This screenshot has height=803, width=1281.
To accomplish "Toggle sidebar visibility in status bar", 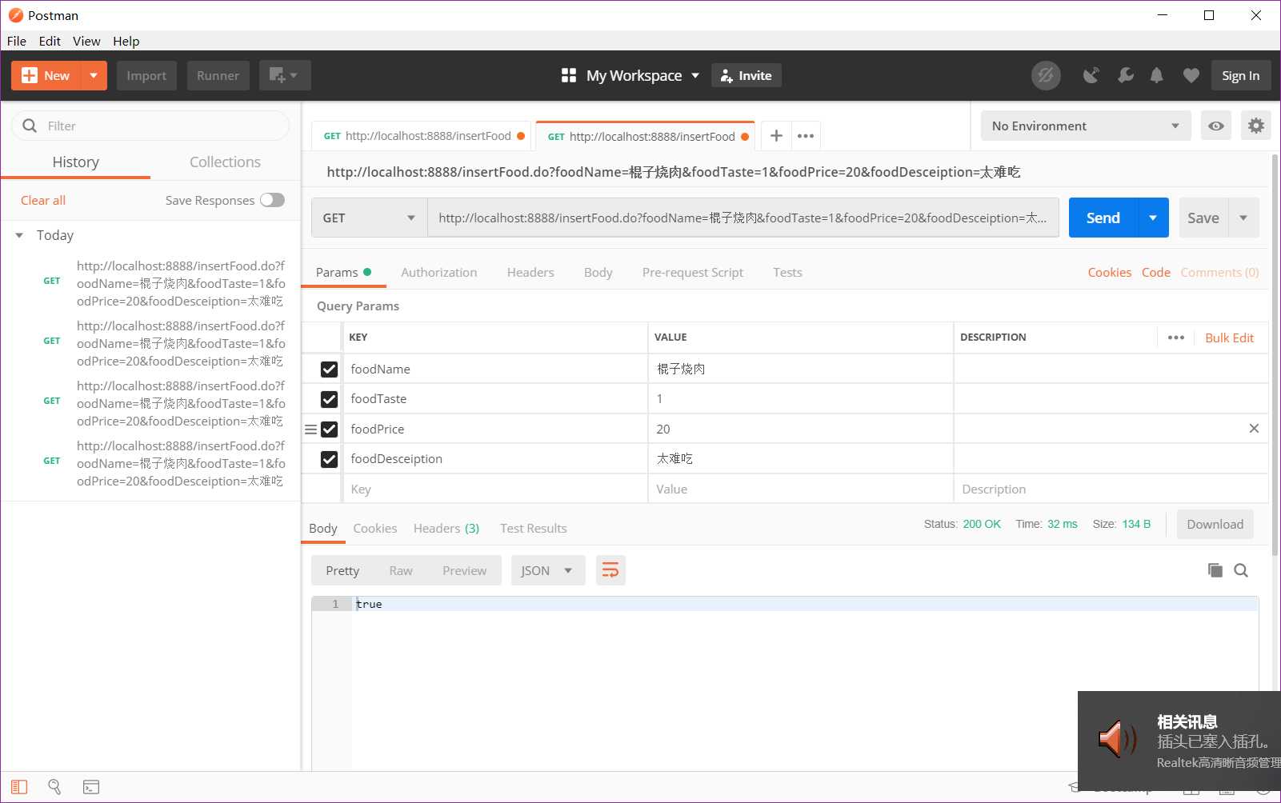I will (19, 787).
